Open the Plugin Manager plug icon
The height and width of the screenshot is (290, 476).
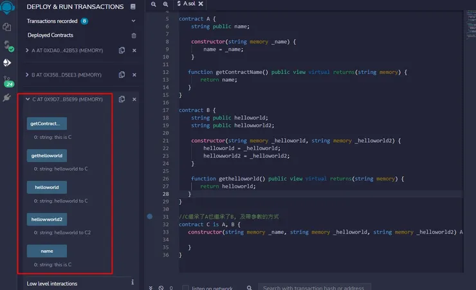click(8, 98)
